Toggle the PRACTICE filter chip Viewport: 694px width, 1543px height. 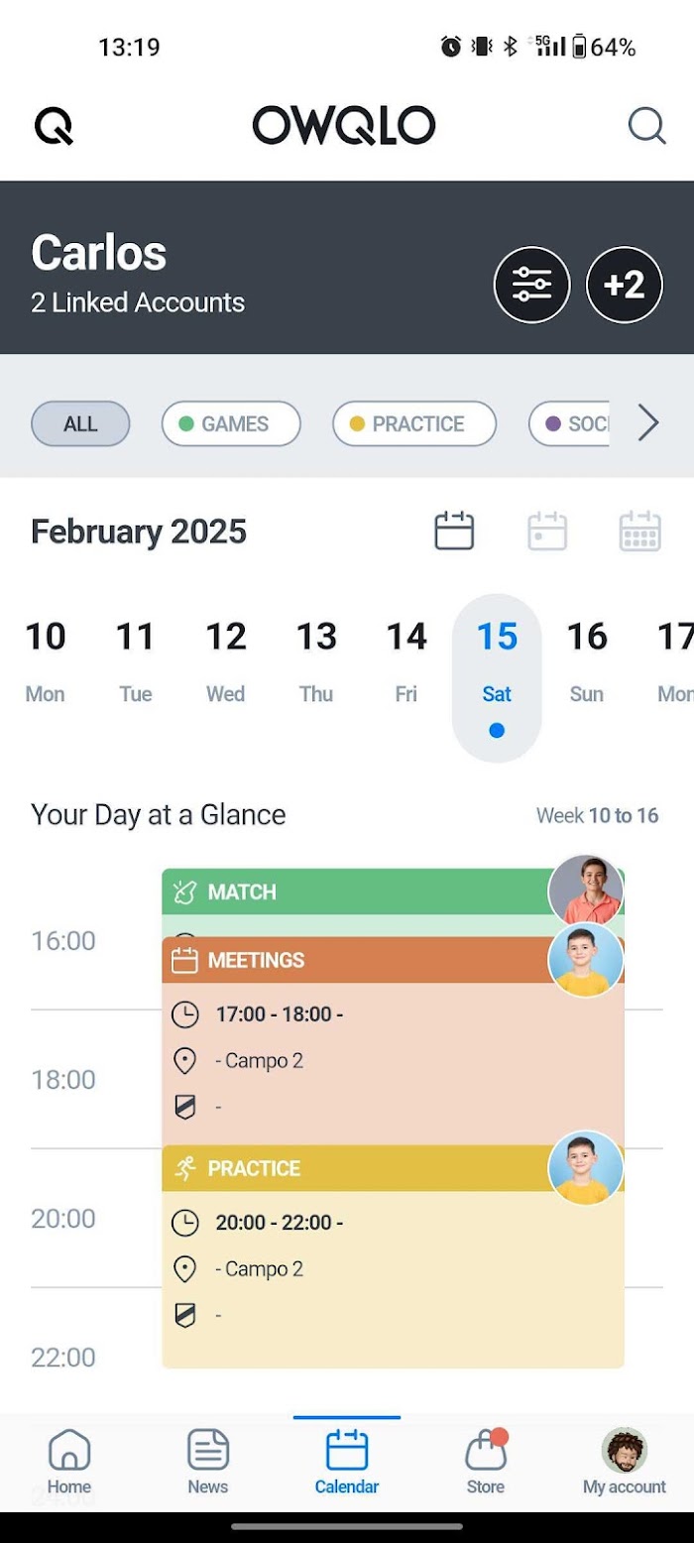tap(413, 424)
